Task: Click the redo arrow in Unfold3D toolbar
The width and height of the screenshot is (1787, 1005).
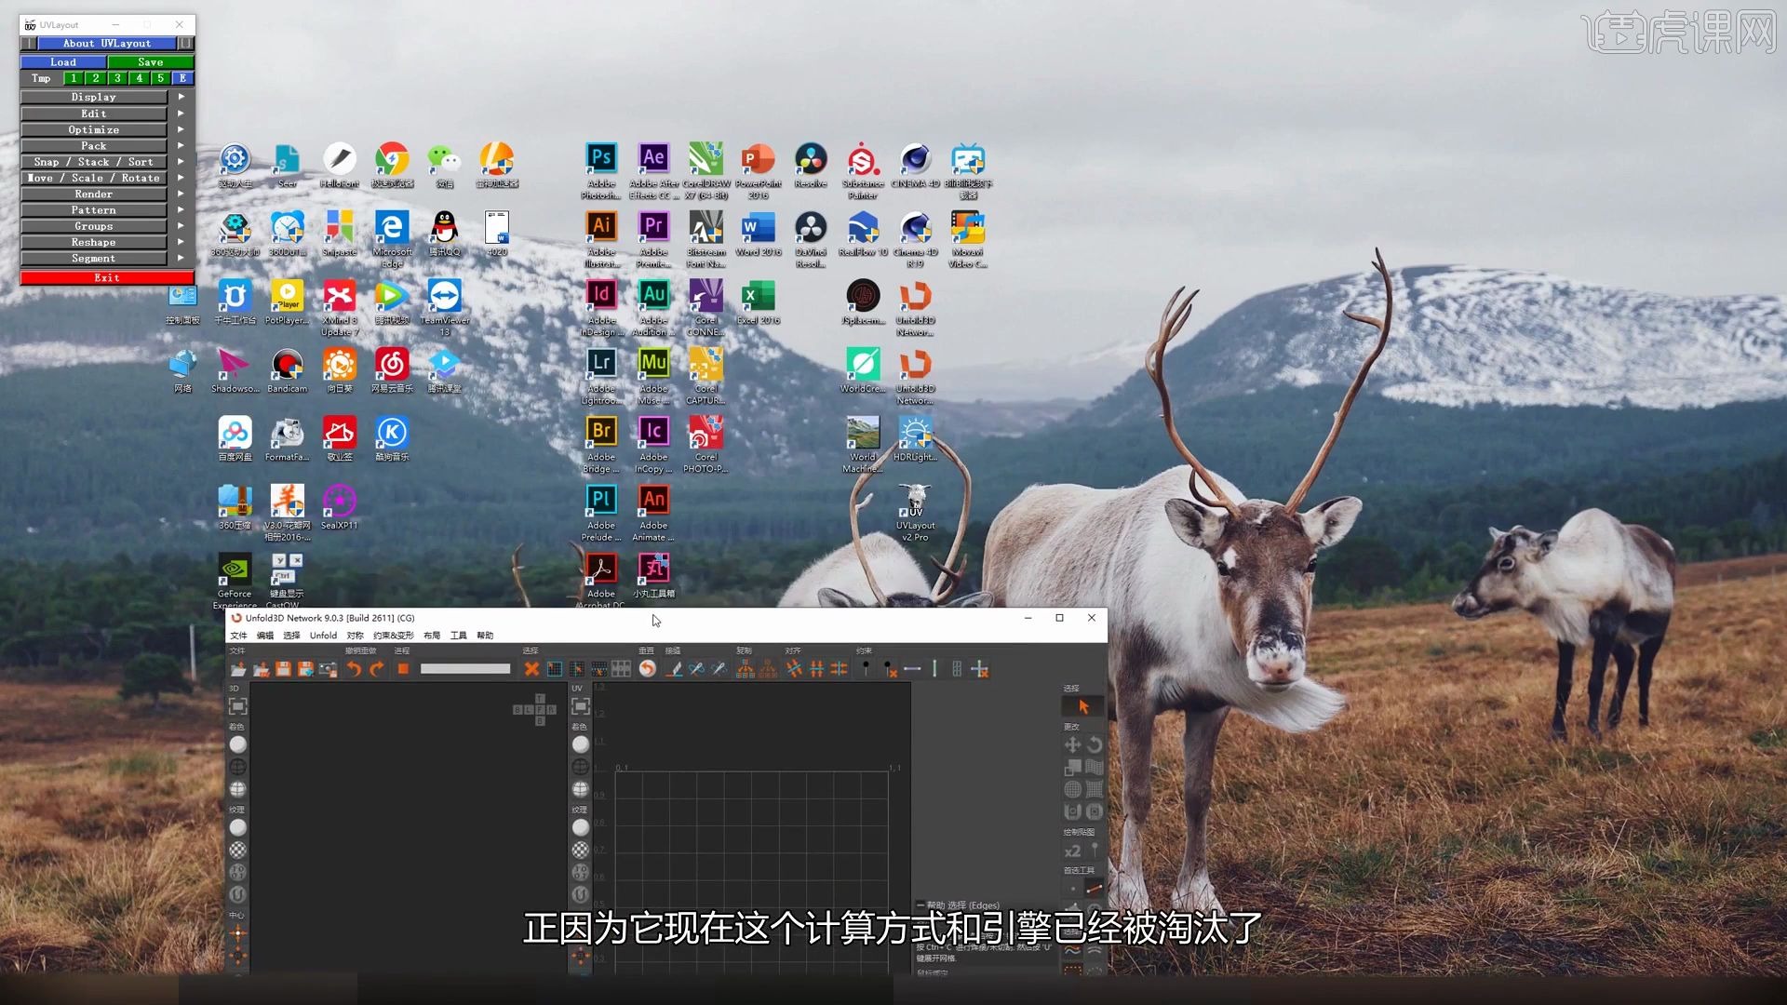Action: click(x=376, y=669)
